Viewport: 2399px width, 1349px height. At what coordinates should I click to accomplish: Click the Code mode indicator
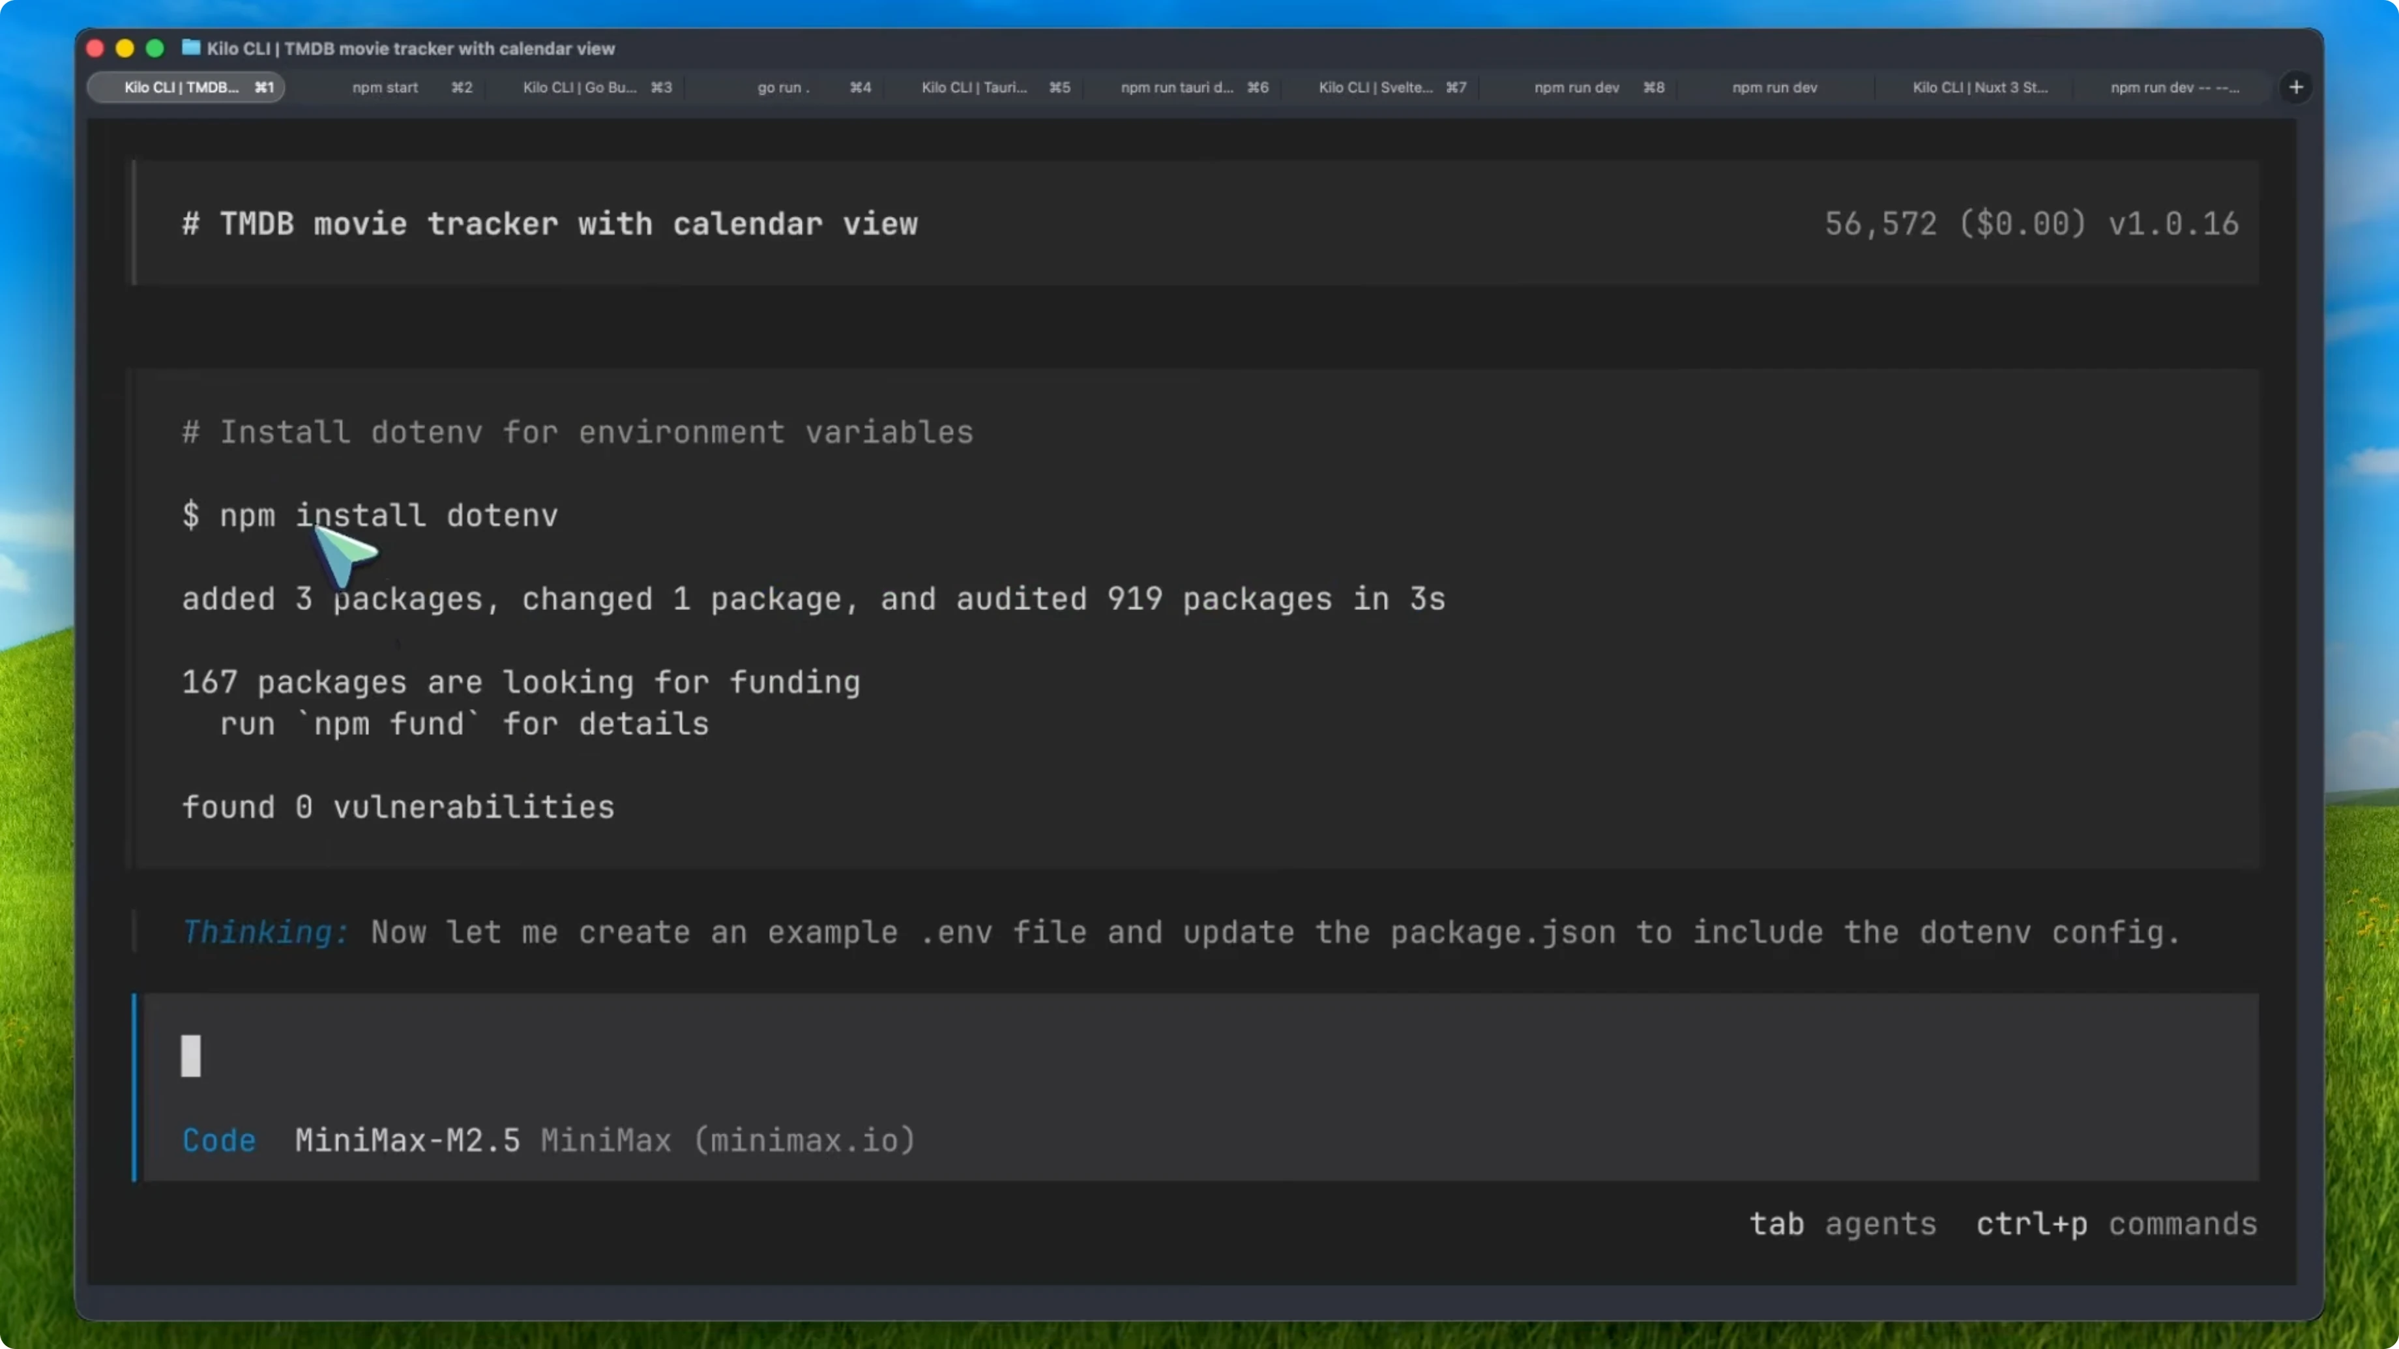point(218,1140)
